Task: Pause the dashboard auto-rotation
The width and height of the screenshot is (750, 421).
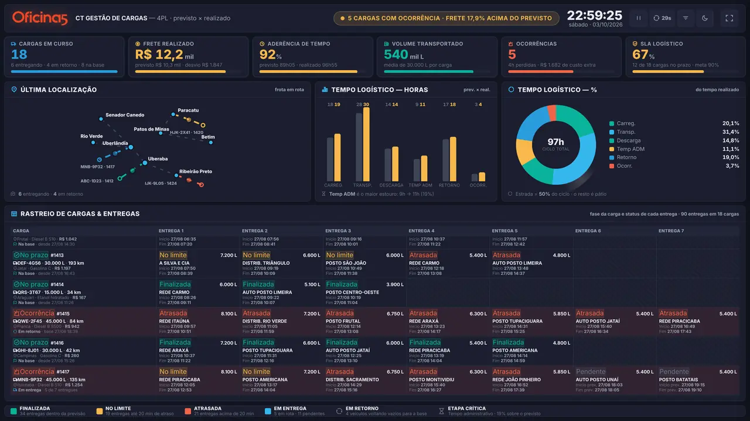Action: 639,18
